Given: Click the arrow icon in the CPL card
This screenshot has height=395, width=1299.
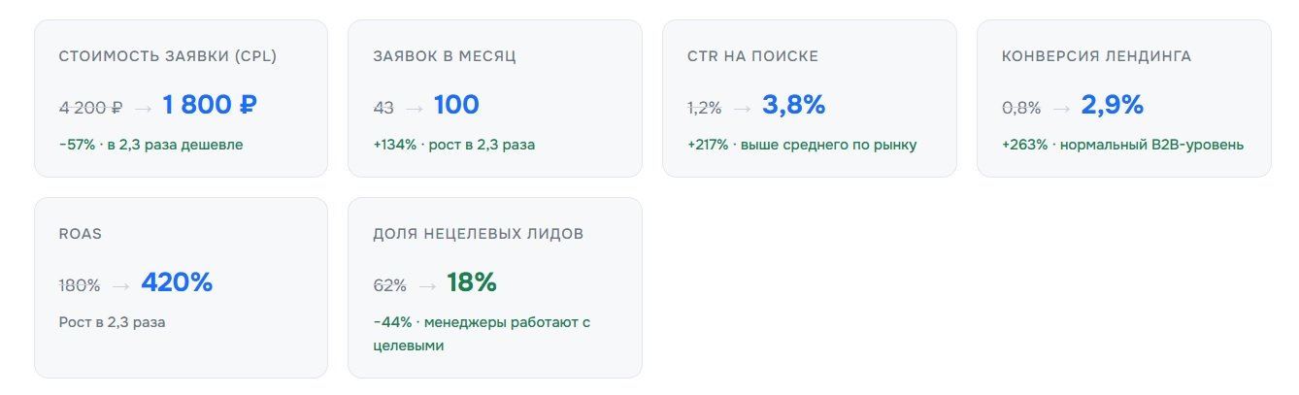Looking at the screenshot, I should pyautogui.click(x=143, y=108).
